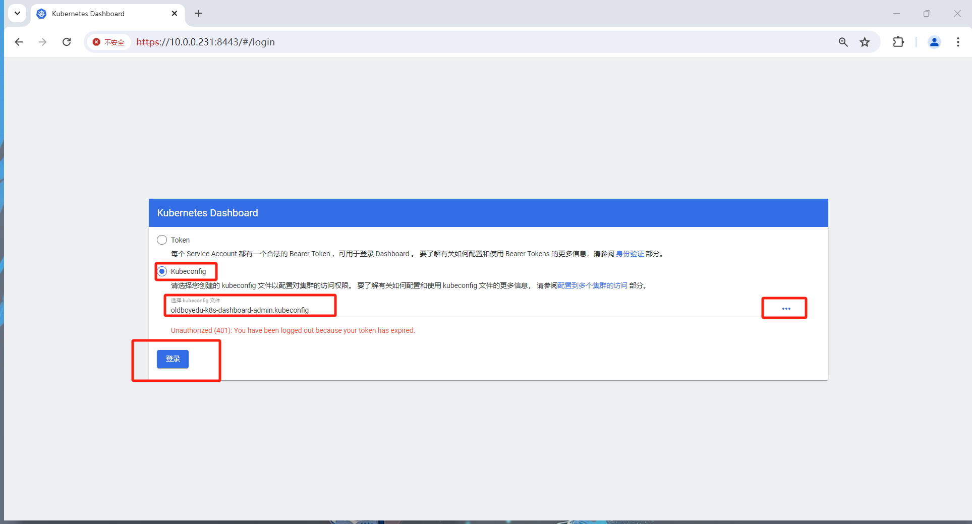This screenshot has width=972, height=524.
Task: Click the 不安全 not secure badge
Action: point(109,42)
